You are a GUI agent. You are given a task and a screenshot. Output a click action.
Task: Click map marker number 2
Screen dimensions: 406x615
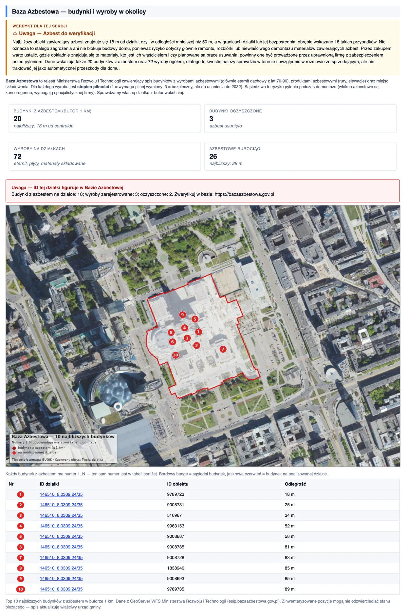pyautogui.click(x=196, y=345)
